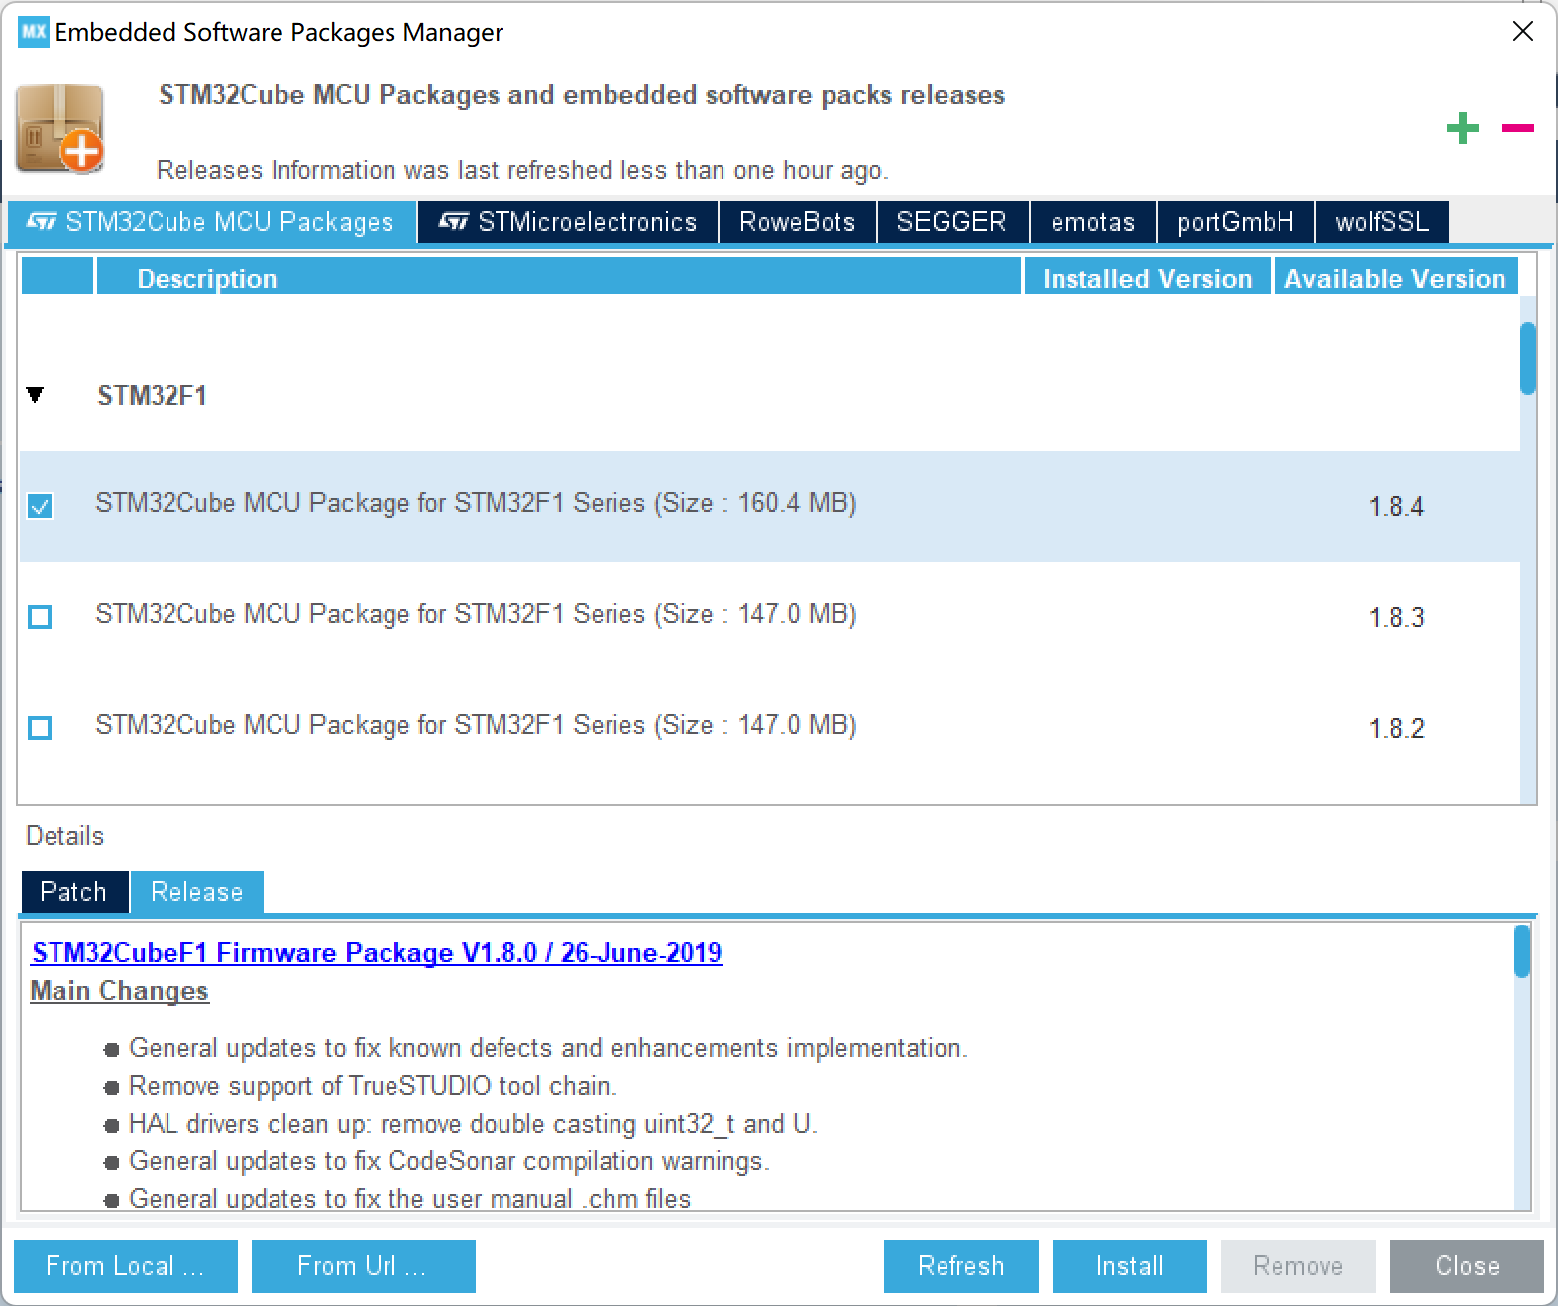The image size is (1558, 1306).
Task: Click the package list vertical scrollbar thumb
Action: pos(1528,359)
